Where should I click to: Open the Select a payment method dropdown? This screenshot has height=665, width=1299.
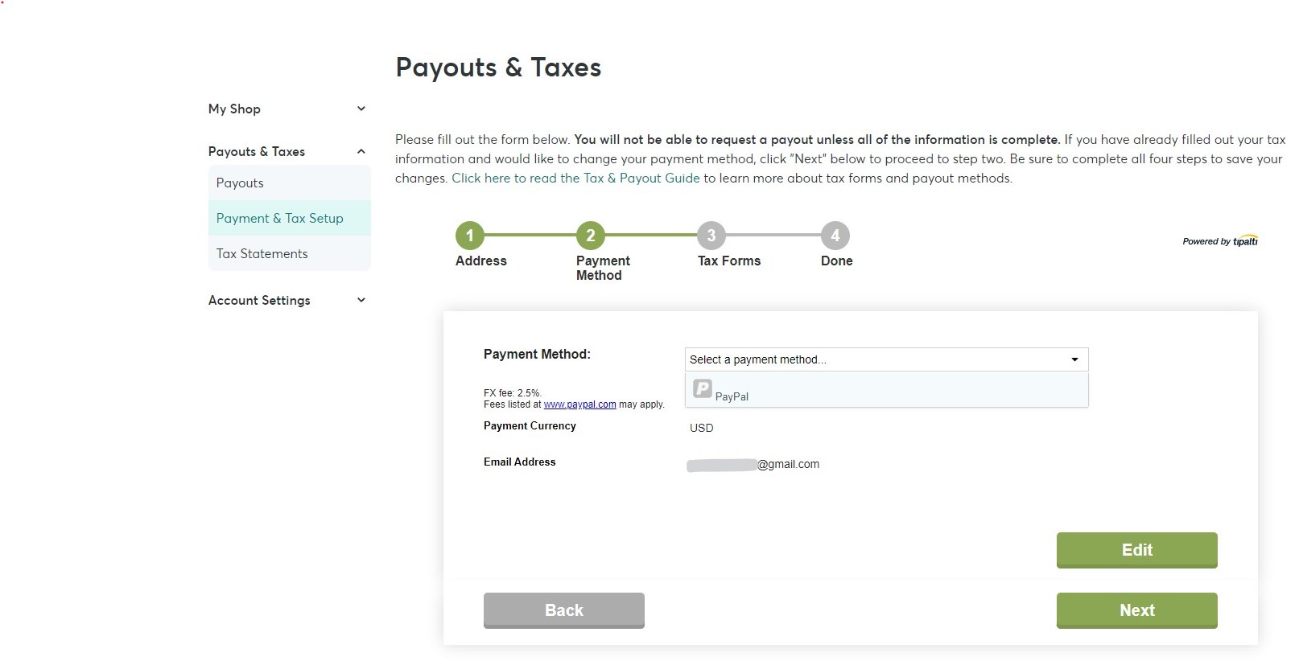tap(886, 359)
